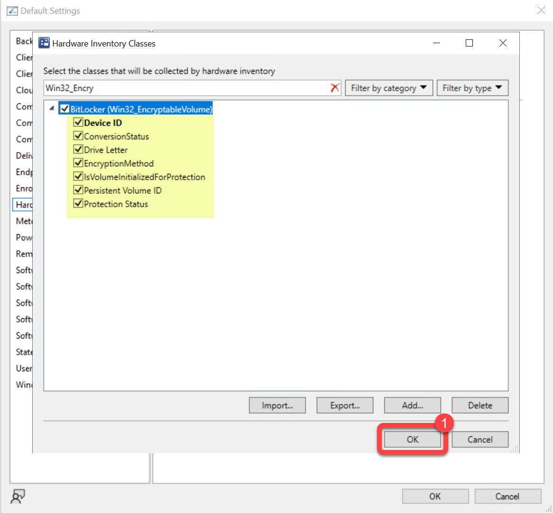The image size is (553, 513).
Task: Select the EncryptionMethod property label
Action: pos(119,163)
